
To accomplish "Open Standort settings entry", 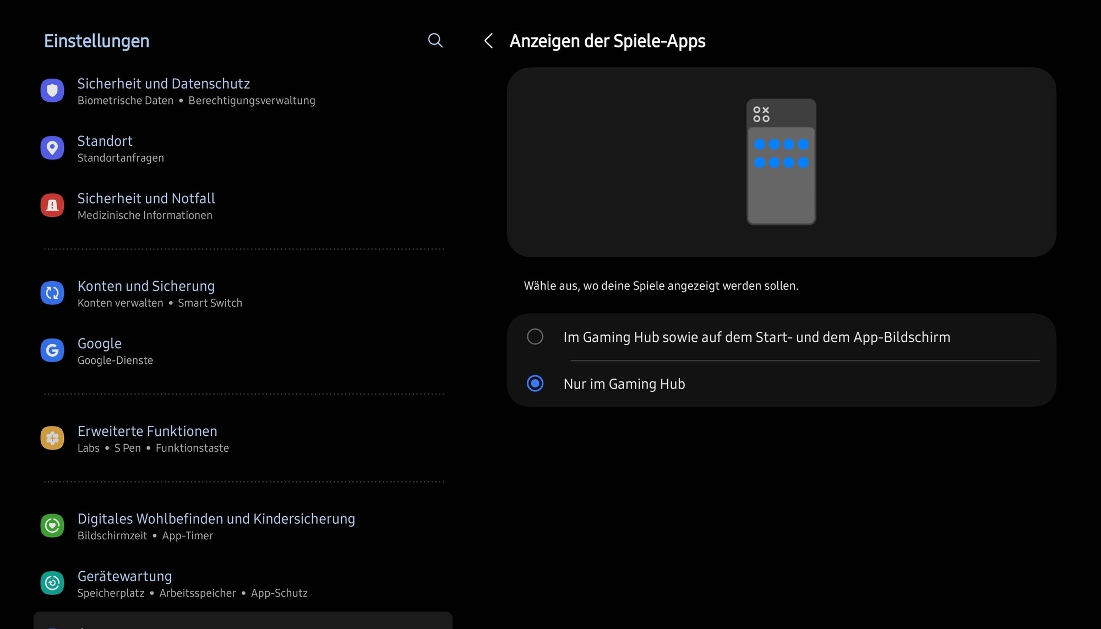I will (105, 141).
